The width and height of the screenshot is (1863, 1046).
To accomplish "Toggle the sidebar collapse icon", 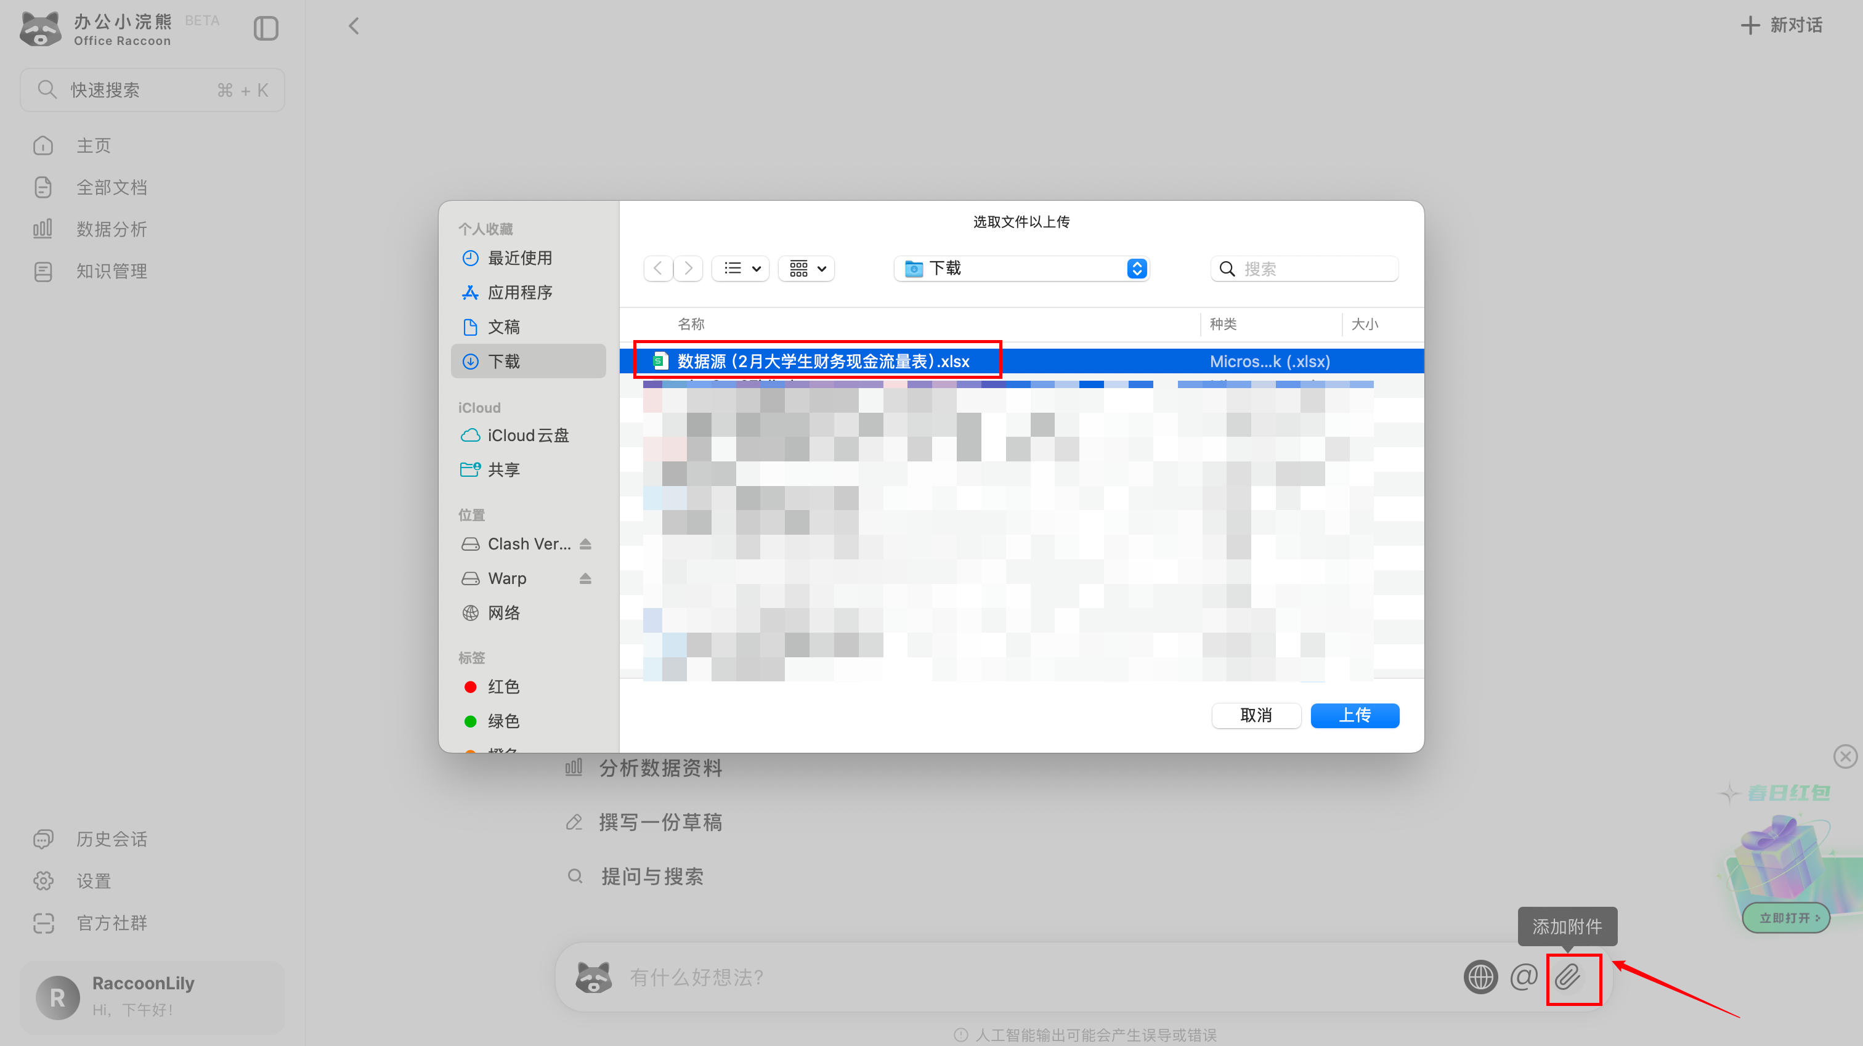I will click(x=266, y=29).
